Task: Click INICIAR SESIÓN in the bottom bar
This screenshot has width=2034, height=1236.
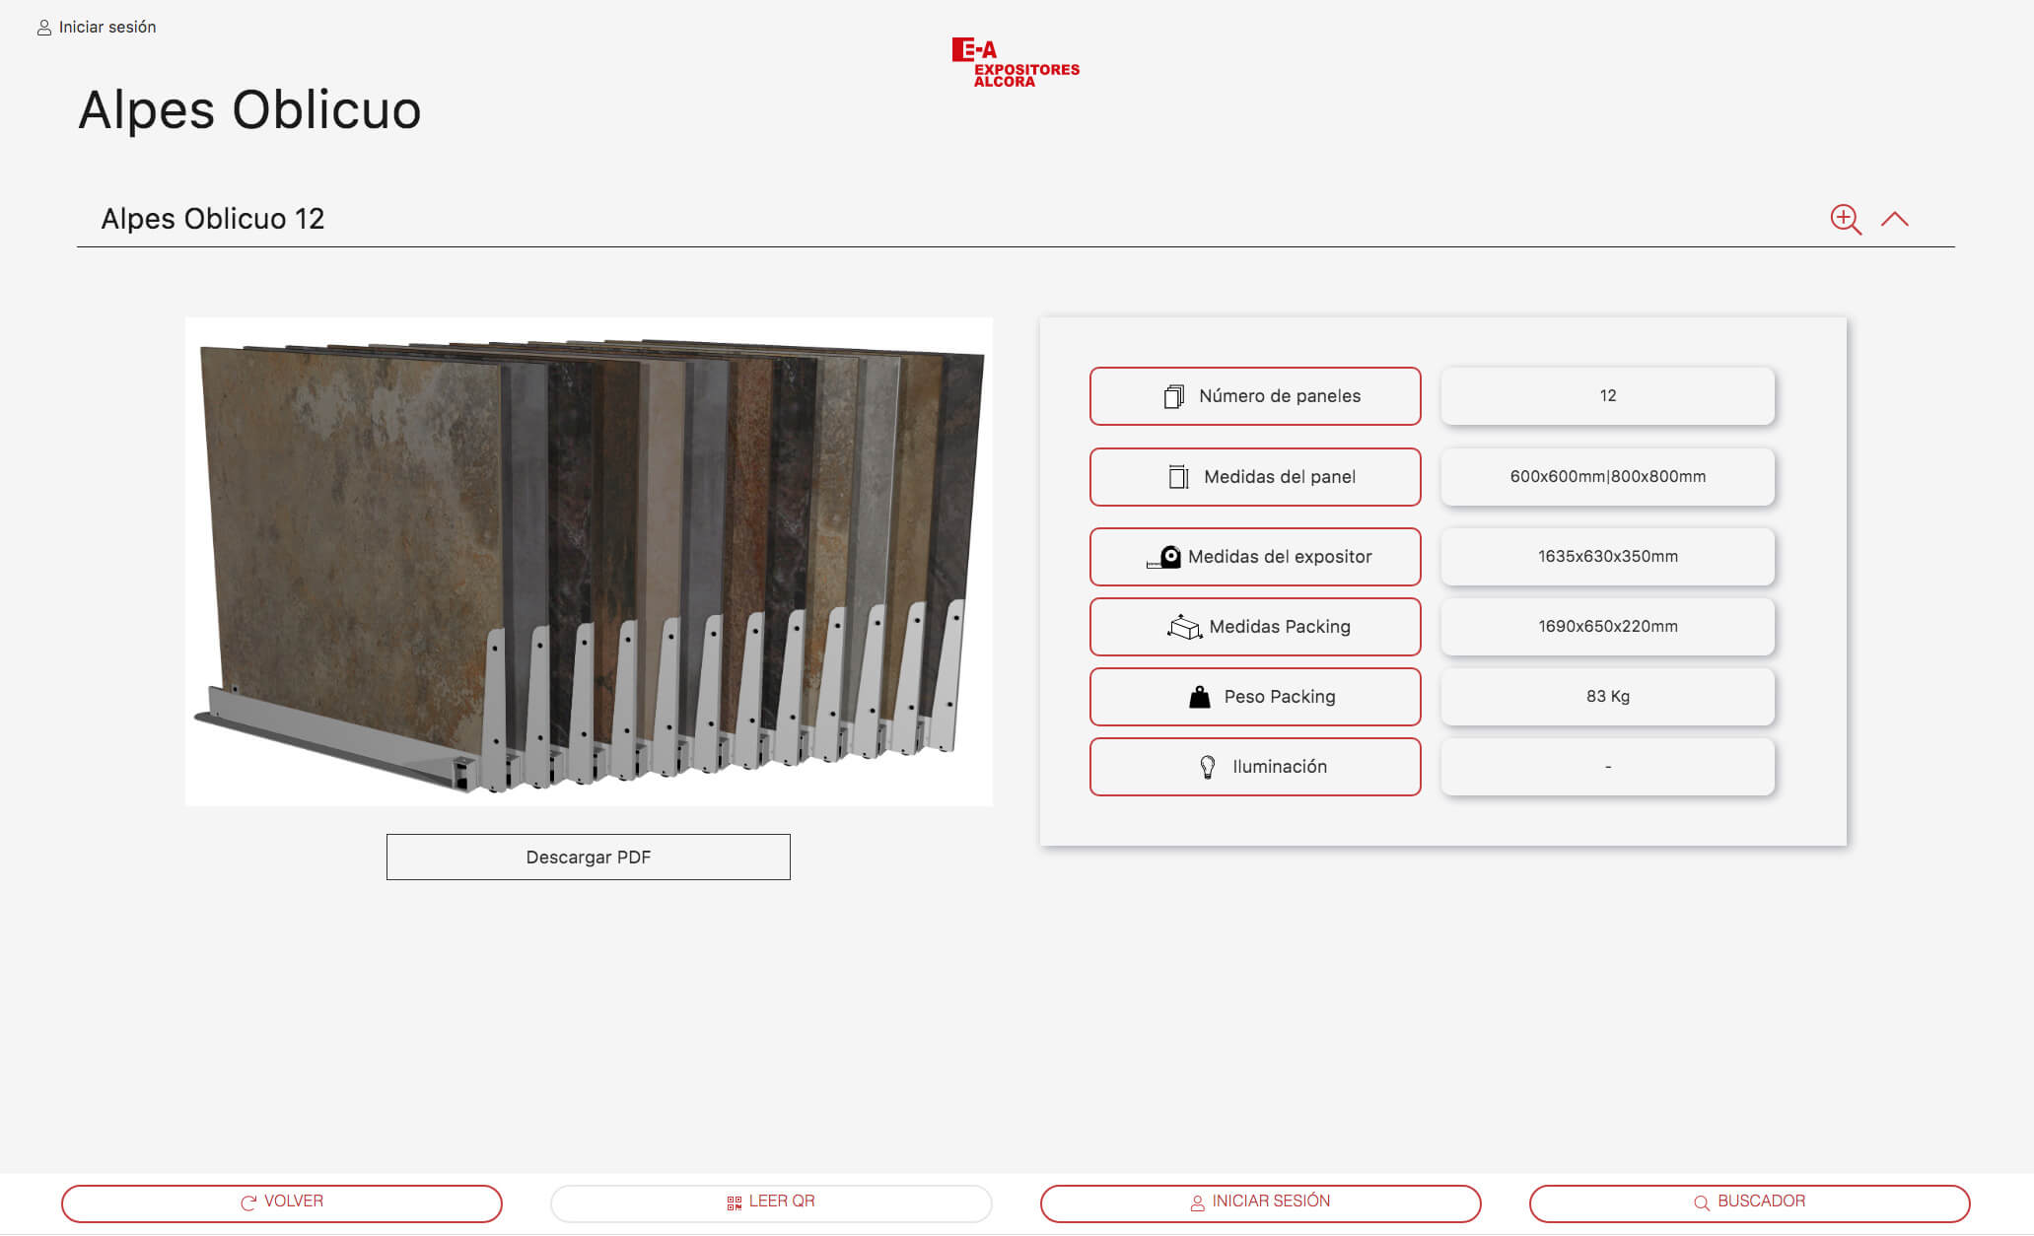Action: tap(1260, 1202)
